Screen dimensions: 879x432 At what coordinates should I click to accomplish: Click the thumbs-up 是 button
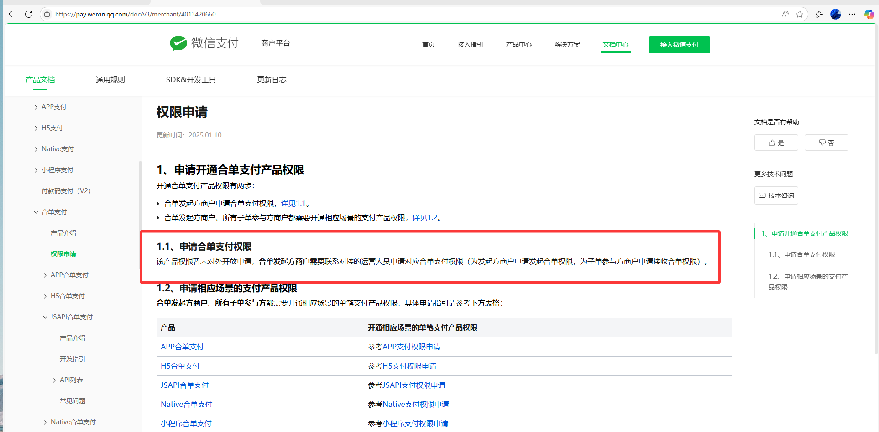[x=776, y=142]
